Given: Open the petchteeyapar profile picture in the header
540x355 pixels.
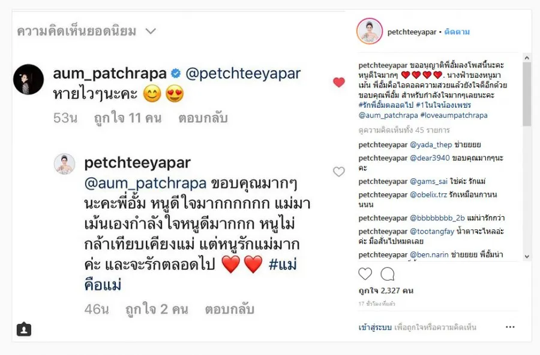Looking at the screenshot, I should click(370, 31).
